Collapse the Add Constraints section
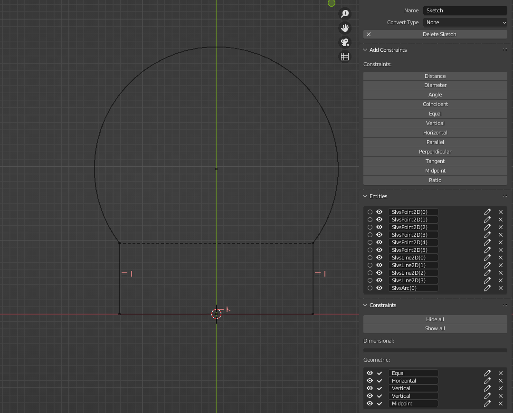The height and width of the screenshot is (413, 513). [x=365, y=50]
